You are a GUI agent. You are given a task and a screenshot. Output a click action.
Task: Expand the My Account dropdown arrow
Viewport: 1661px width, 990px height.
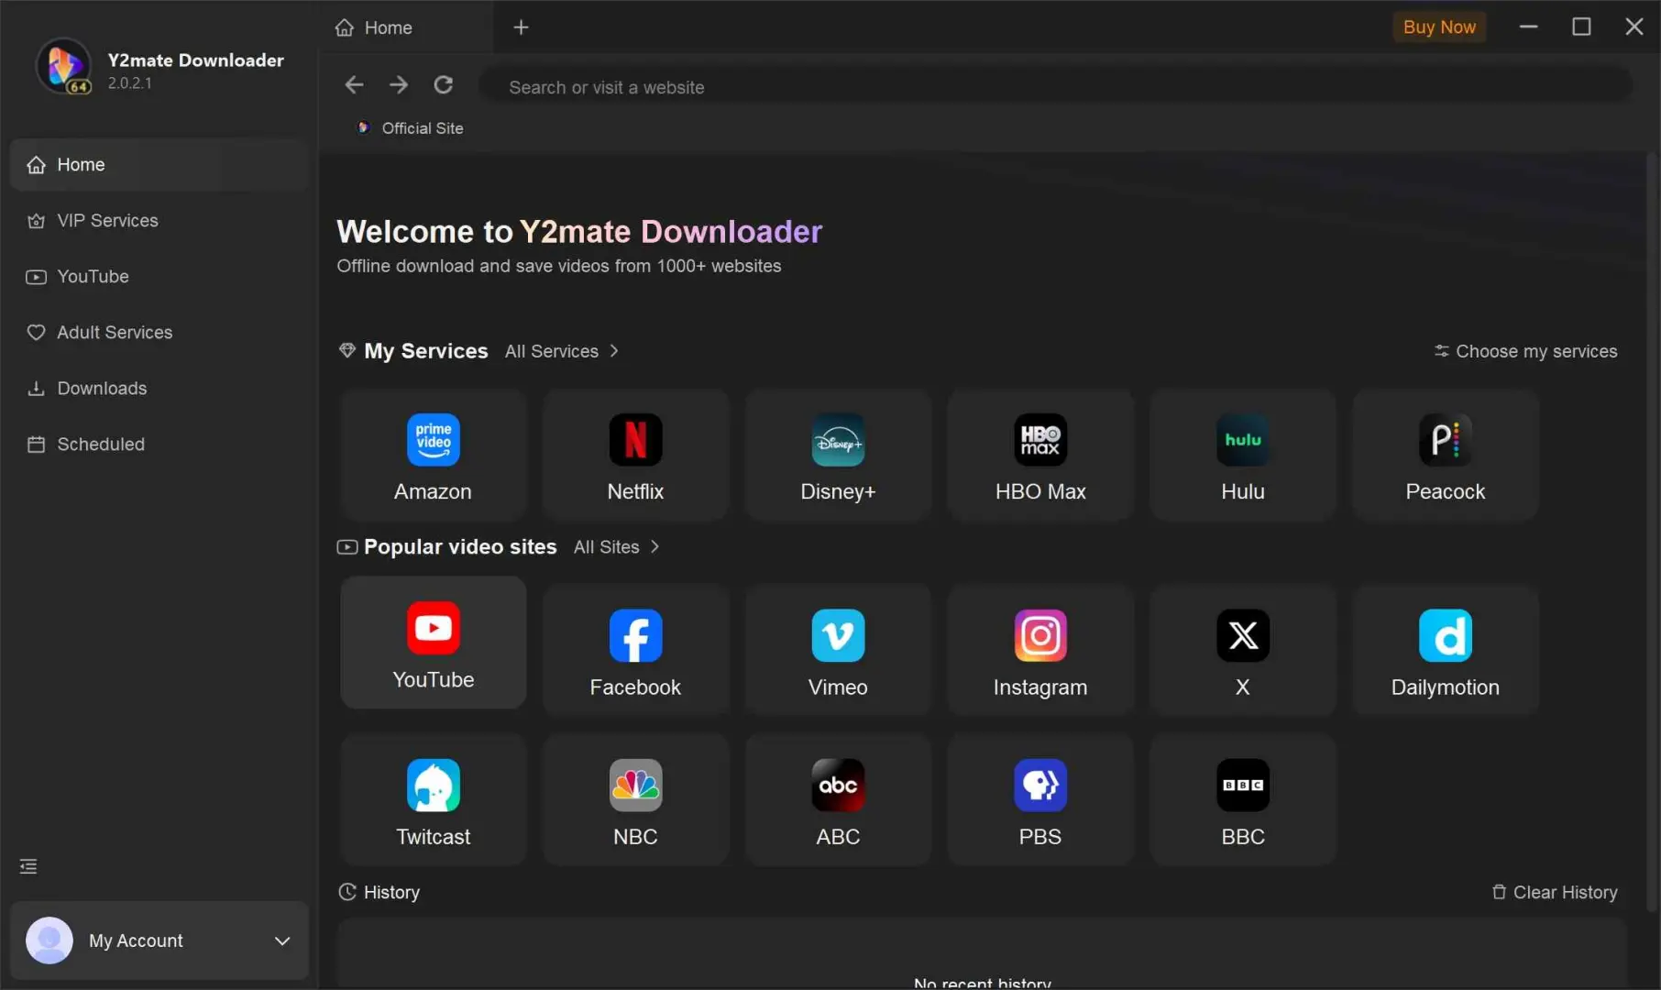(x=282, y=941)
